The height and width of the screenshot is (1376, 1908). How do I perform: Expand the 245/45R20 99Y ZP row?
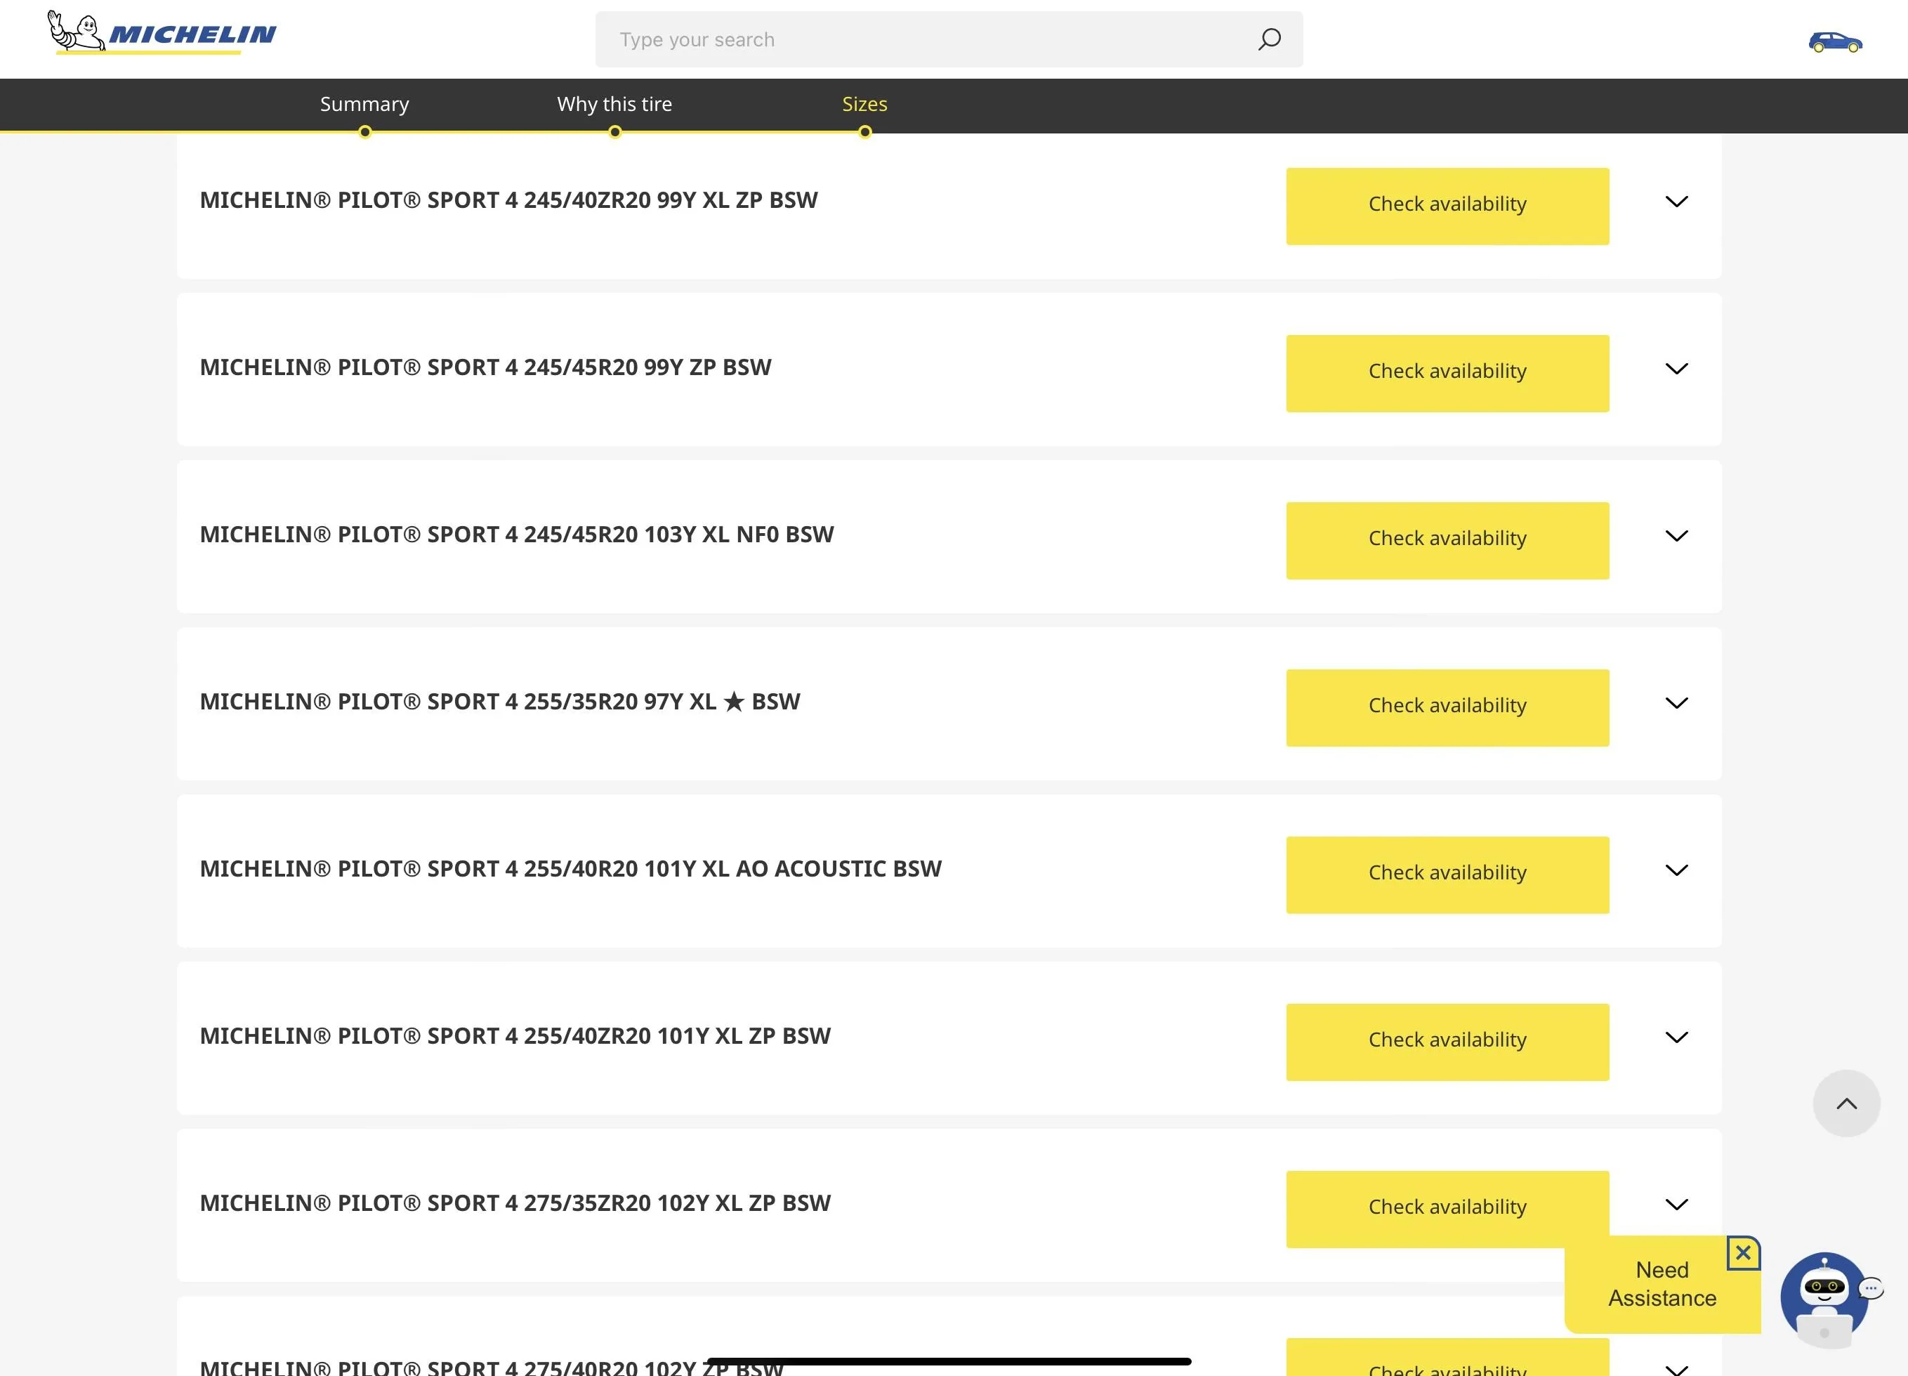point(1677,369)
